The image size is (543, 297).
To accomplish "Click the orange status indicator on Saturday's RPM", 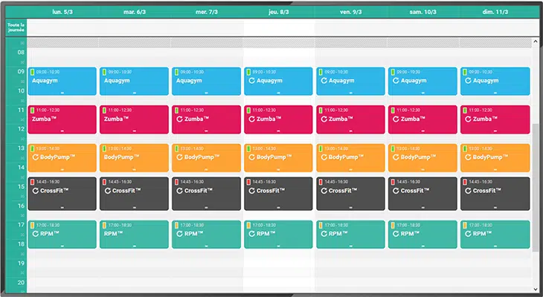I will [393, 225].
